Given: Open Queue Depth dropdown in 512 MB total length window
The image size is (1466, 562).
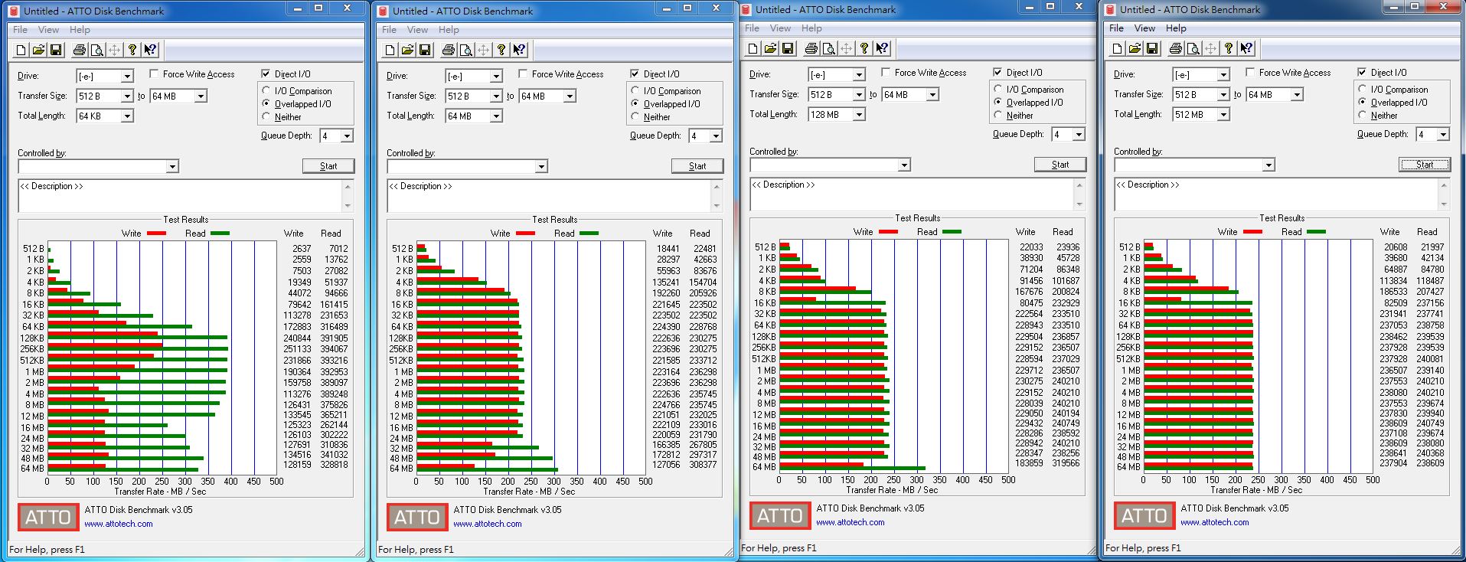Looking at the screenshot, I should tap(1443, 134).
